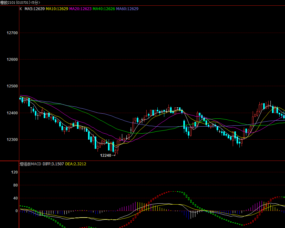Click the MA60:12629 blue label
285x228 pixels.
point(127,9)
